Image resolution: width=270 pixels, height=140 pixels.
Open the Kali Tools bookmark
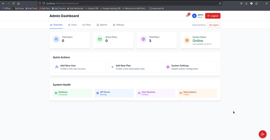[31, 8]
